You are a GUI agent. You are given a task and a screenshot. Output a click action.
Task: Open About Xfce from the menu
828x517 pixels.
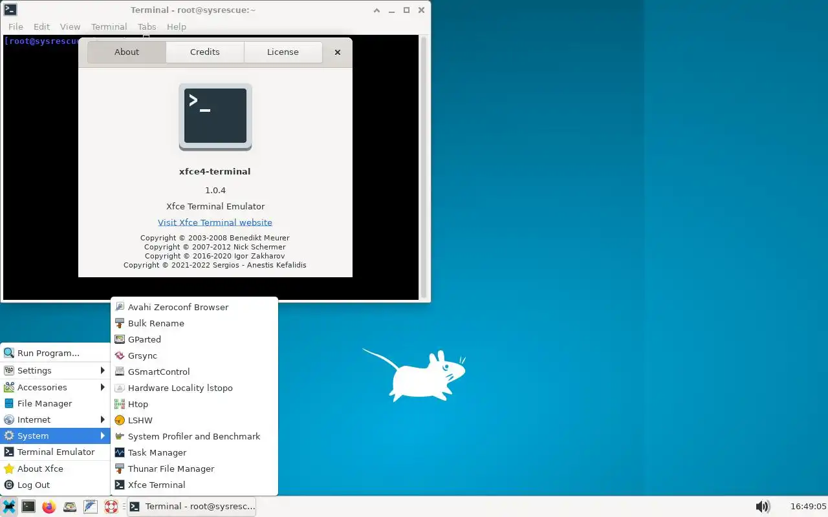(x=55, y=469)
